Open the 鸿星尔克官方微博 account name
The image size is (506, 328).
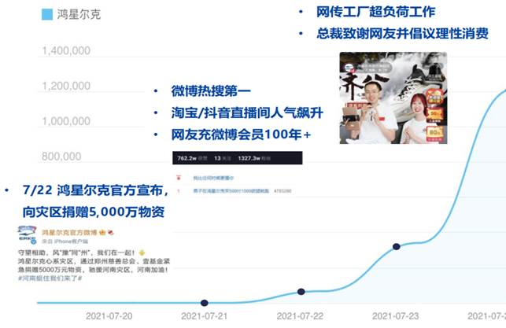(x=70, y=233)
